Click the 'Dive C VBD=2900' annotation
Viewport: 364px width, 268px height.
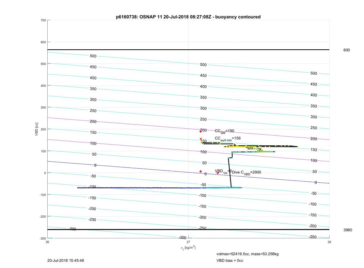pos(247,172)
